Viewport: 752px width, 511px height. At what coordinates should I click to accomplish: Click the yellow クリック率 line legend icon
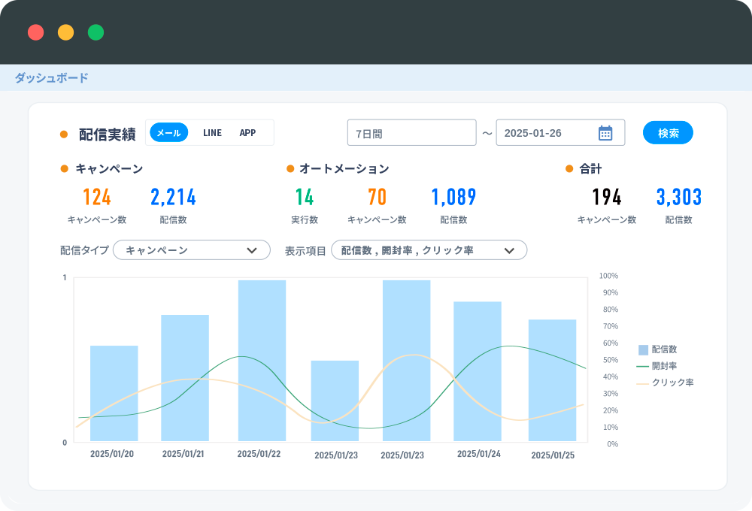point(642,382)
